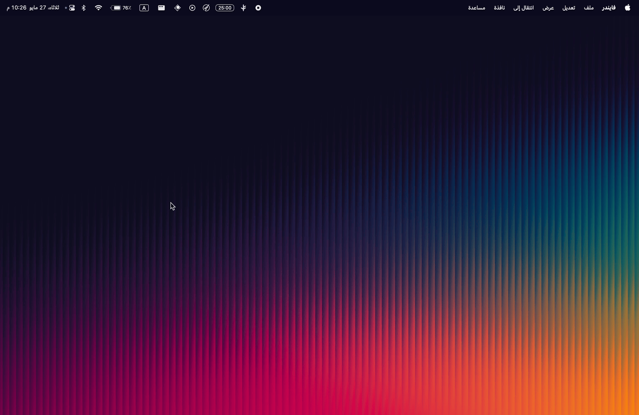Open the انتقال إلى (Go) menu
Screen dimensions: 639x415
point(523,8)
